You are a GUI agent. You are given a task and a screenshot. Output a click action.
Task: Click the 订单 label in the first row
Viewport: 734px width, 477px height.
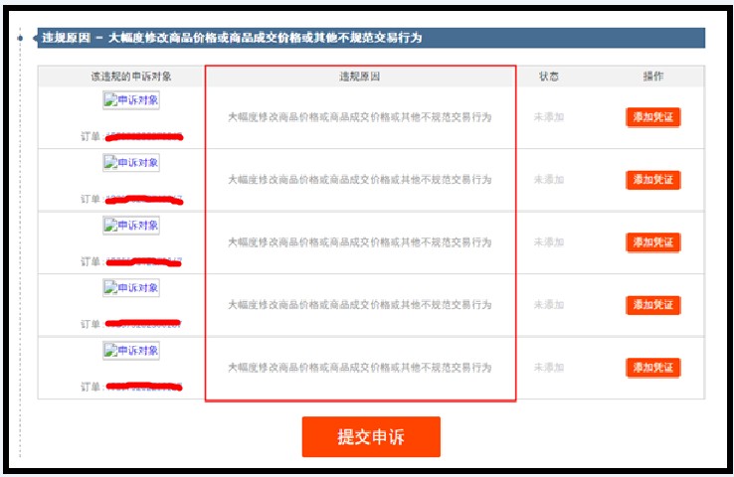coord(91,136)
